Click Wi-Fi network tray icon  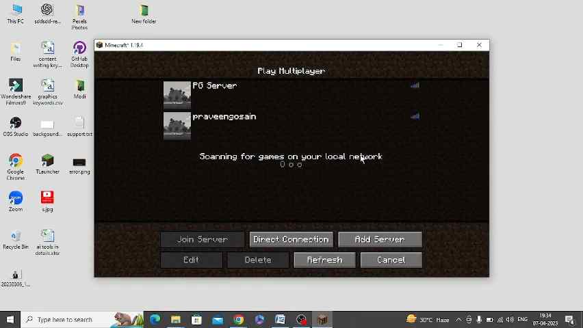point(500,319)
